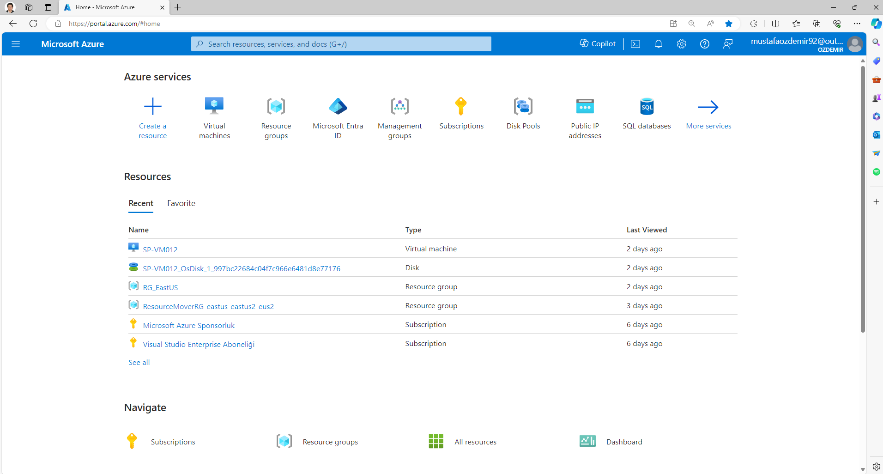Open Visual Studio Enterprise Aboneliği link
The image size is (883, 474).
(199, 344)
